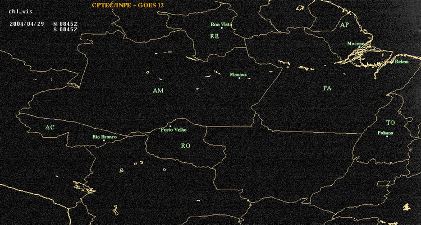The image size is (421, 225).
Task: Click the Belem city label
Action: coord(402,62)
